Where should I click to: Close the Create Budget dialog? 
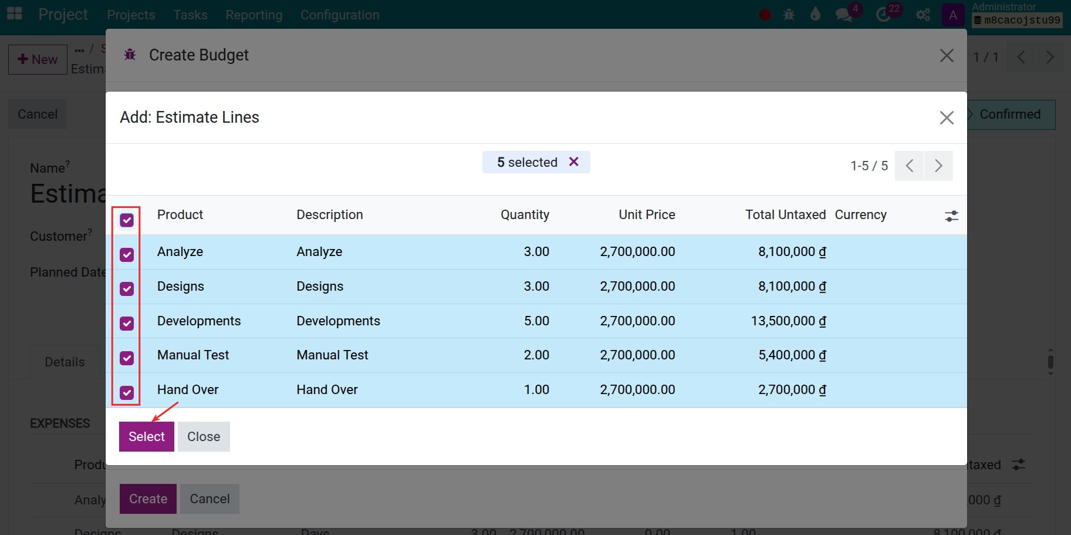coord(947,55)
